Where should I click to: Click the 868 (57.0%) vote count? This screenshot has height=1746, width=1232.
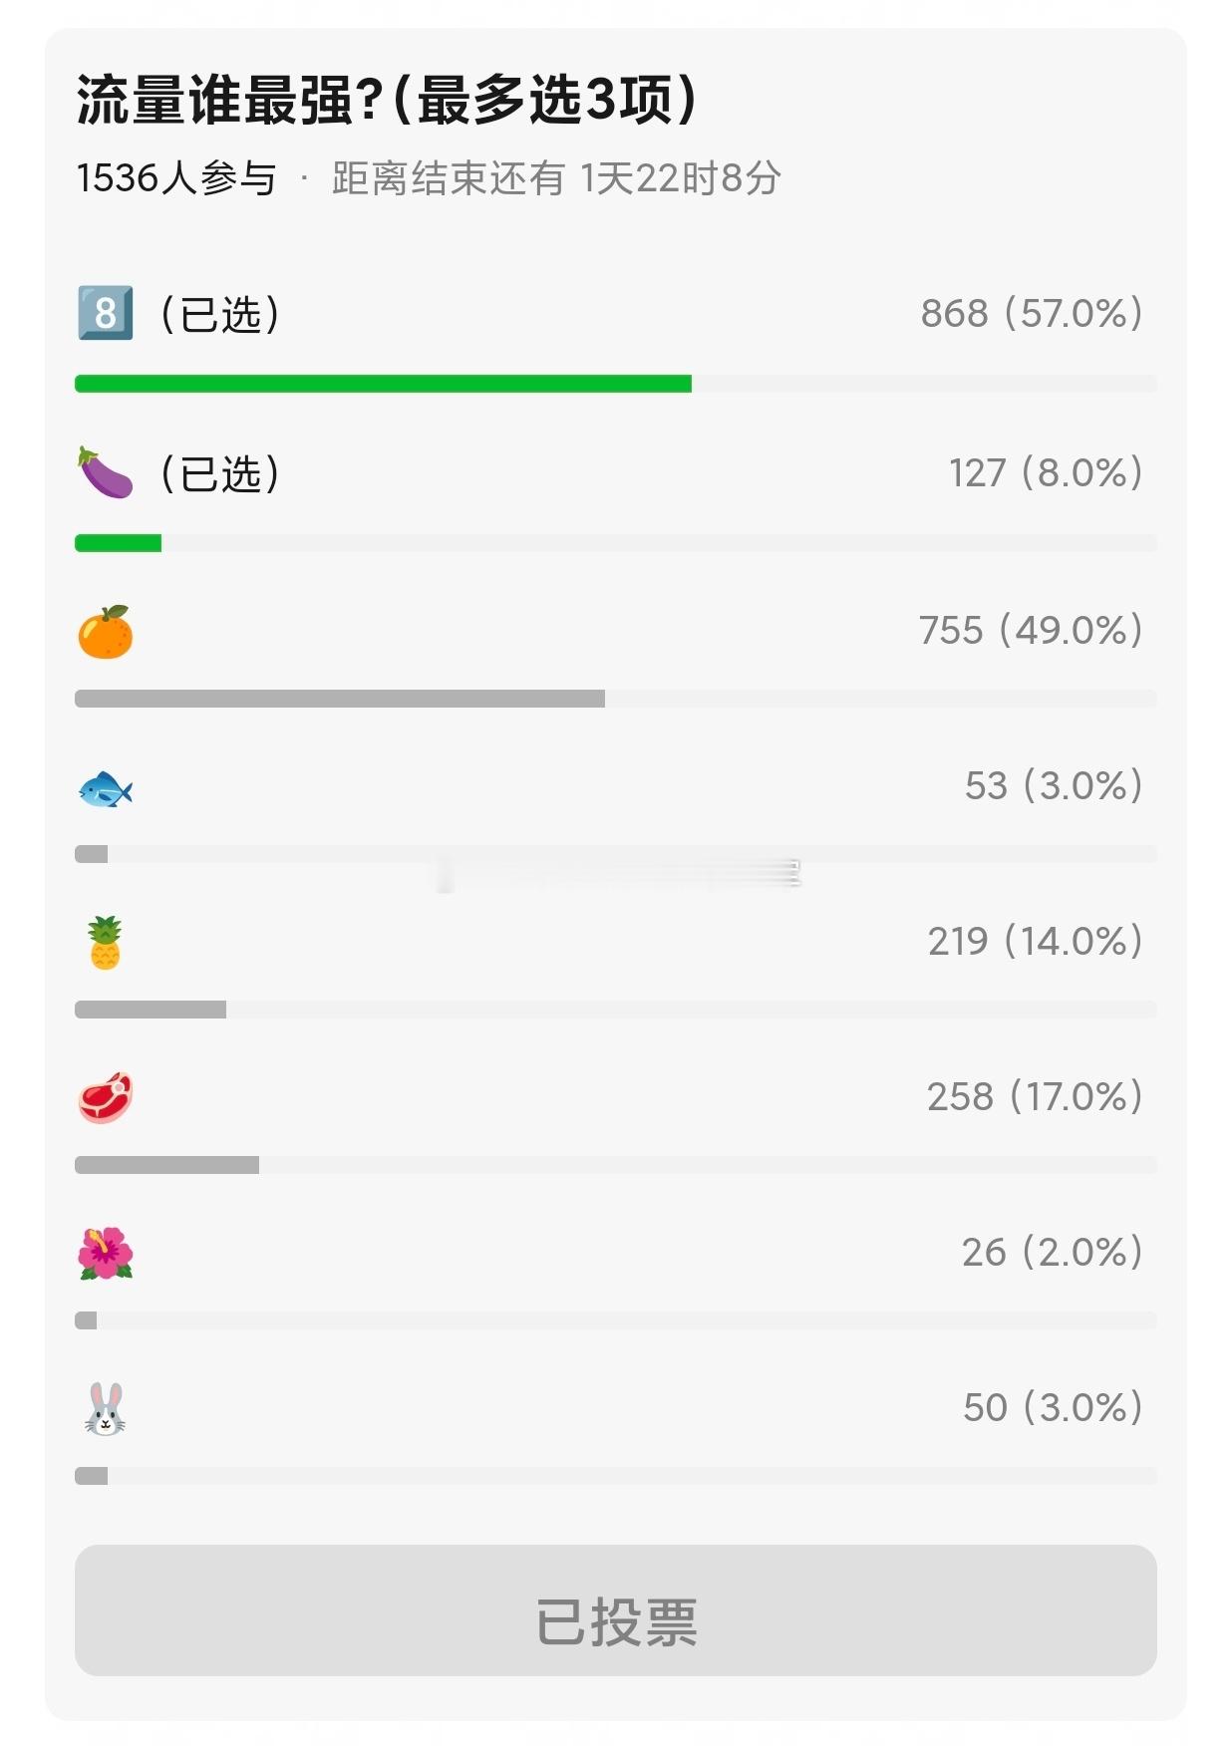click(x=1032, y=313)
